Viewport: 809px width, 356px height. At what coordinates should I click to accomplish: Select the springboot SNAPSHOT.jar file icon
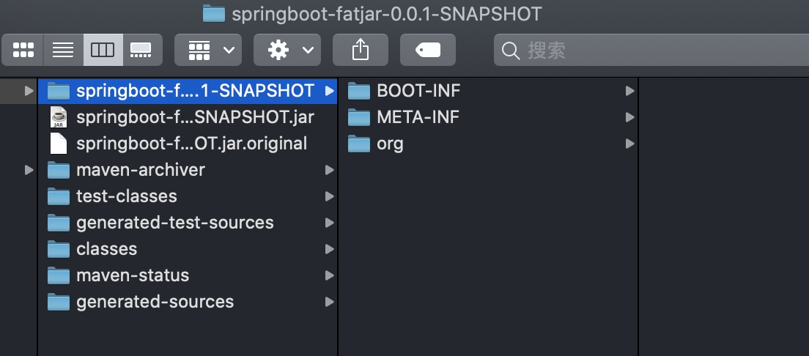click(x=59, y=117)
